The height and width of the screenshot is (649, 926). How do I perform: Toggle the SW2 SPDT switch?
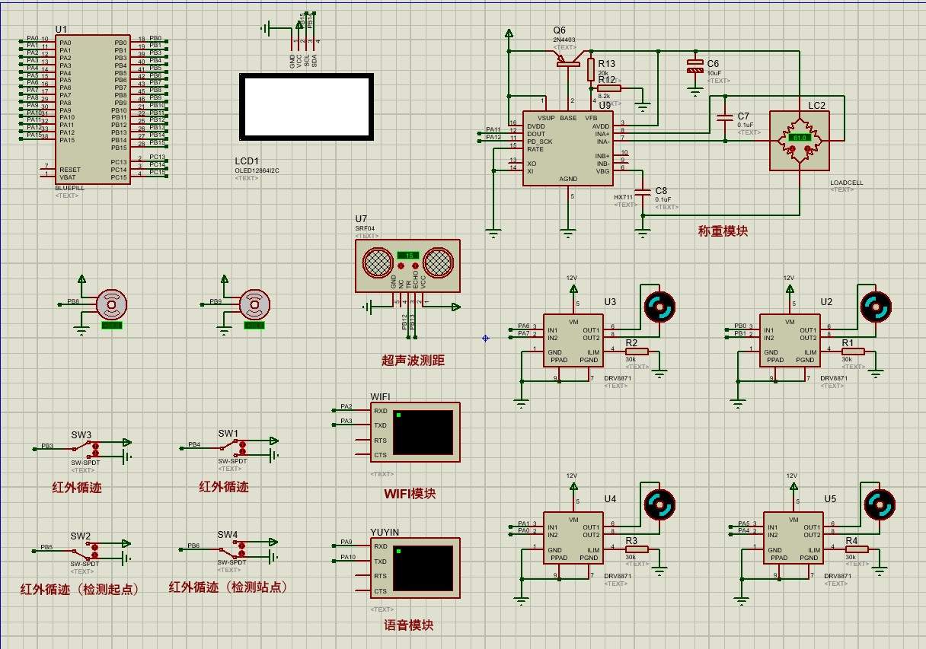85,551
